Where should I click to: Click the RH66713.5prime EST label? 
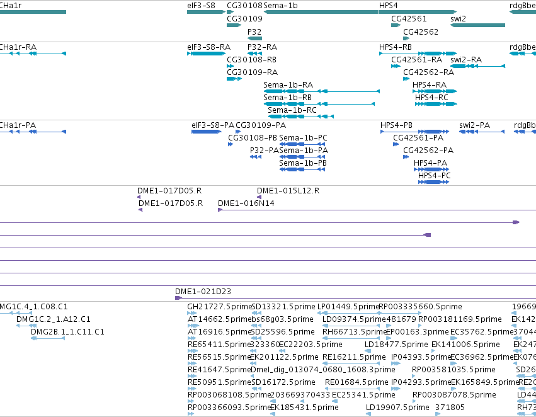[x=354, y=332]
